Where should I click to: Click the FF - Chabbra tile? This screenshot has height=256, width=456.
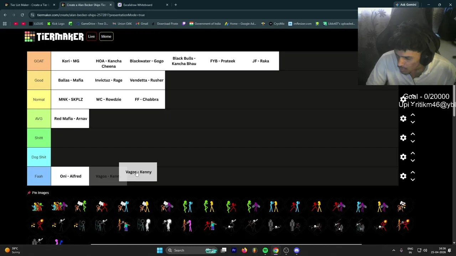click(146, 99)
